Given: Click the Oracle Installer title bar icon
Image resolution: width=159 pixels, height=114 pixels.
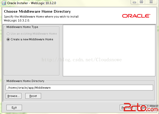Looking at the screenshot, I should tap(4, 3).
